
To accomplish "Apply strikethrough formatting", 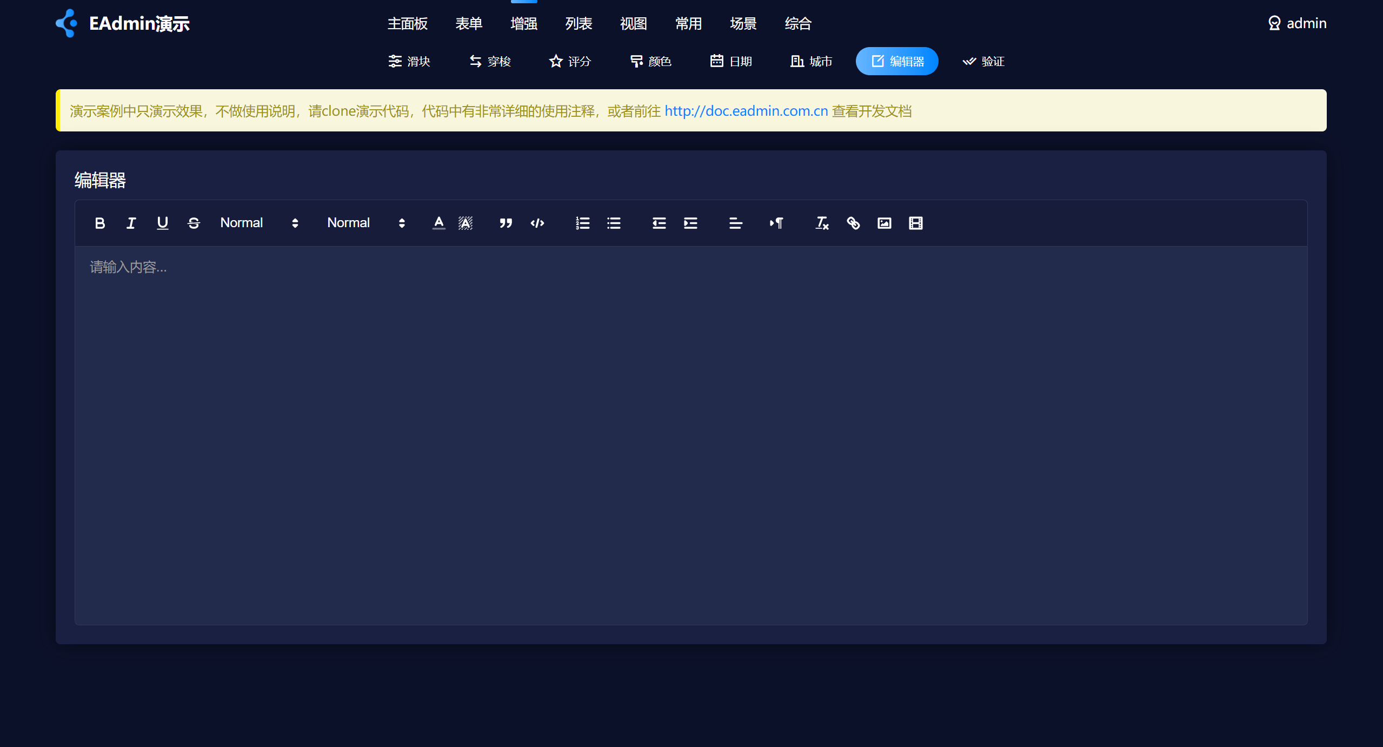I will (x=194, y=223).
